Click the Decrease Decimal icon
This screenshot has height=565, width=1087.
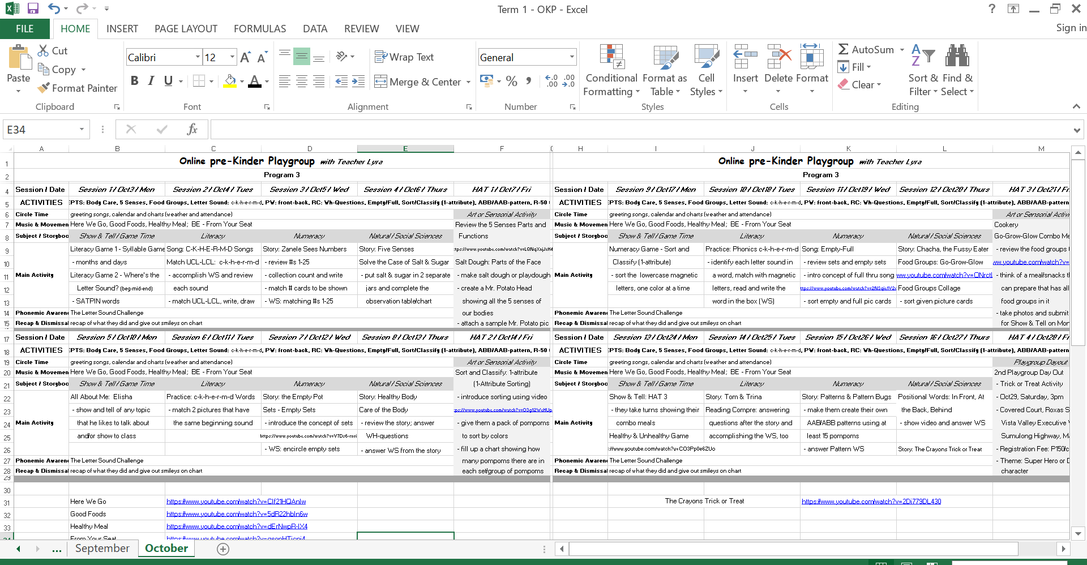tap(568, 81)
